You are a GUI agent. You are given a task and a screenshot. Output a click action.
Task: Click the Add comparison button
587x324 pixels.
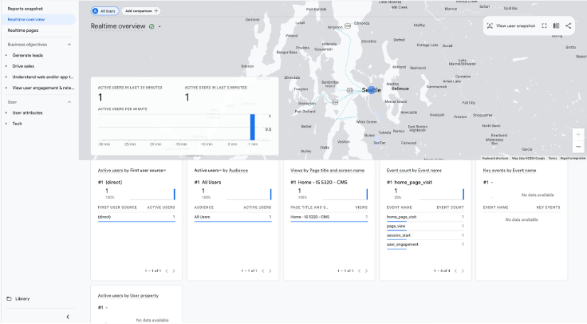click(x=141, y=11)
